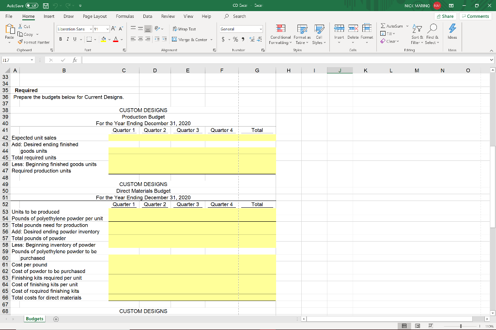Open the Name Box dropdown arrow
This screenshot has height=330, width=496.
pos(32,60)
